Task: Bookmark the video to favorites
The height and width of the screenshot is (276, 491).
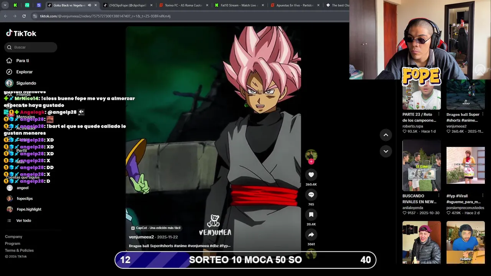Action: [311, 215]
